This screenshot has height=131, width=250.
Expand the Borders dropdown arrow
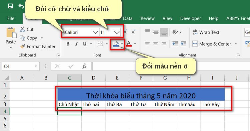107,44
